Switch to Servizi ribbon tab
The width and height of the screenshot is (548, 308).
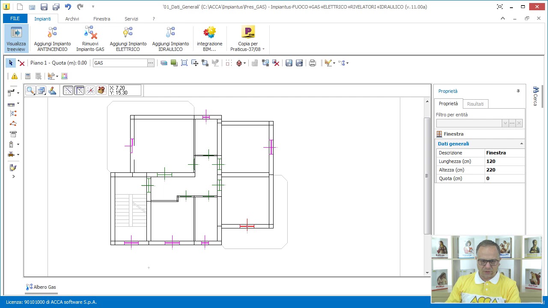(x=131, y=19)
